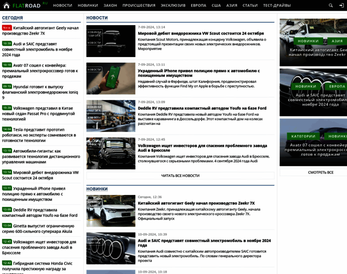Viewport: 347px width, 274px height.
Task: Click date 7-09-2024, 13:14 above Scout headline
Action: point(152,27)
